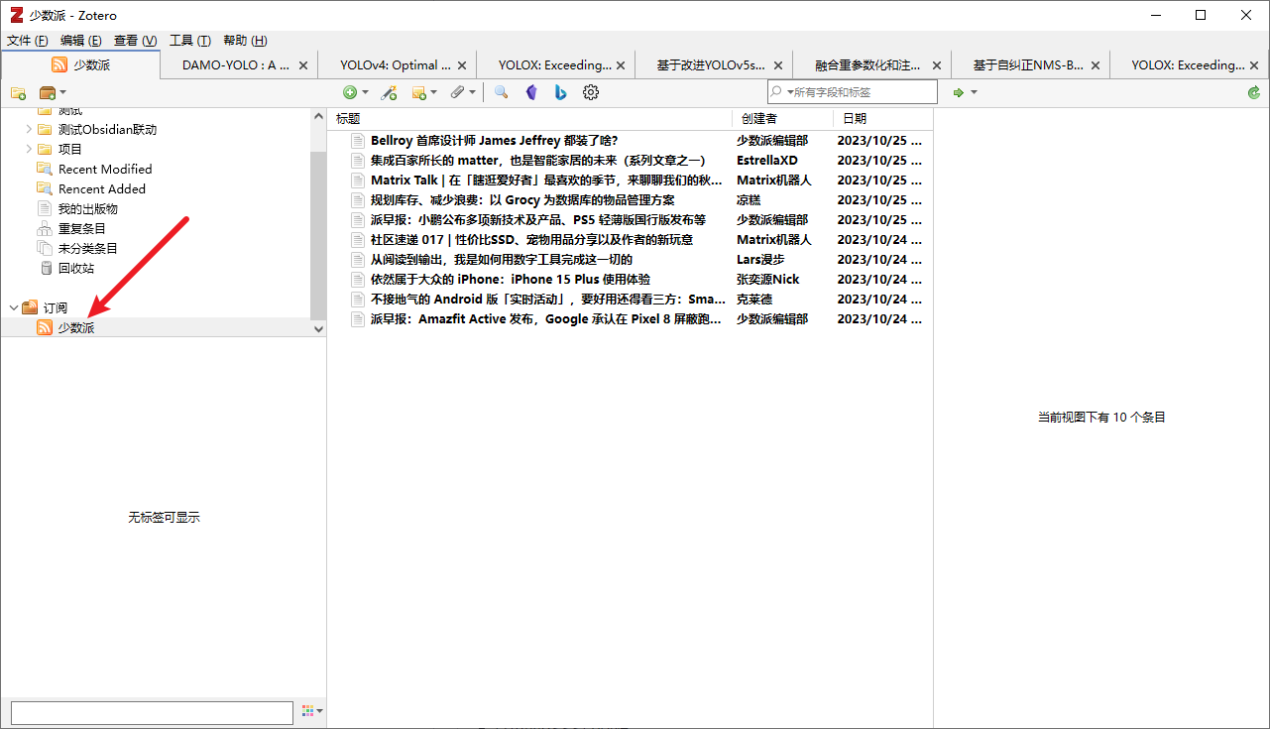Image resolution: width=1270 pixels, height=729 pixels.
Task: Open the New Note dropdown arrow
Action: (x=433, y=92)
